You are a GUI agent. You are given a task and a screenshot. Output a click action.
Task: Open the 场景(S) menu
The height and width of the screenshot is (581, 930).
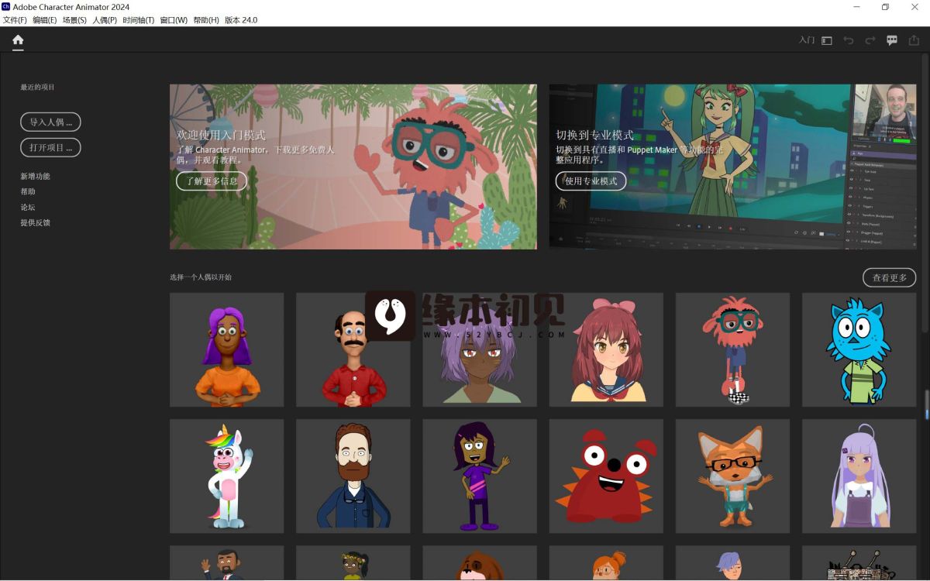[74, 20]
